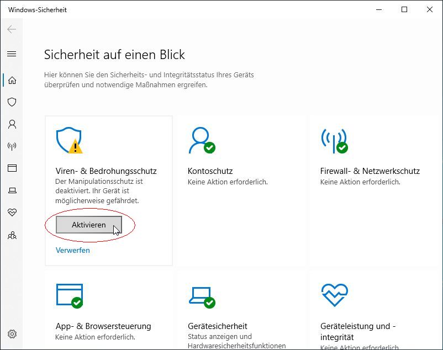This screenshot has width=443, height=350.
Task: Click the Aktivieren button
Action: [x=89, y=225]
